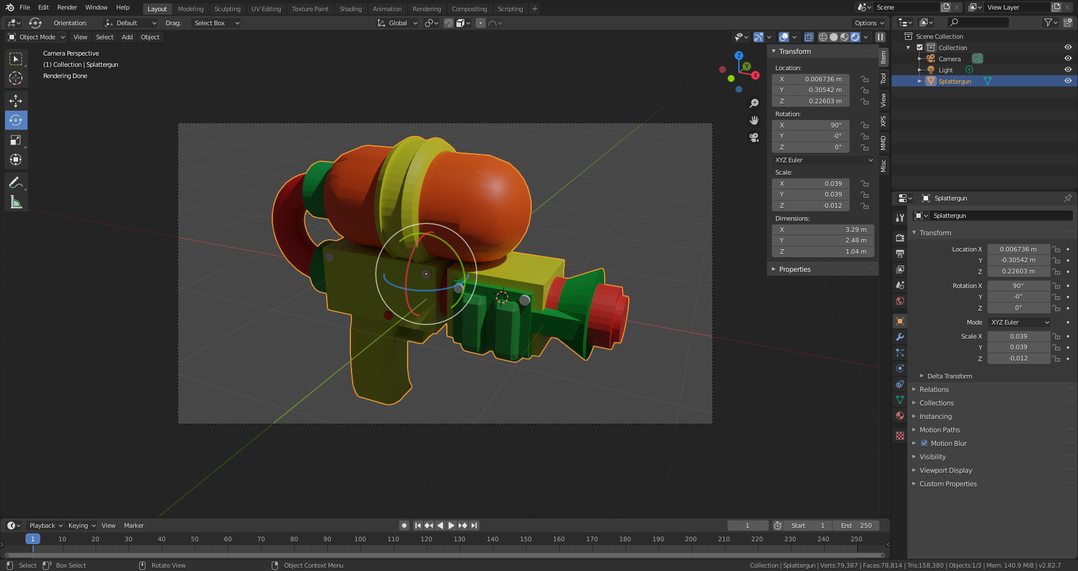The image size is (1078, 571).
Task: Switch to rendered viewport shading
Action: [x=855, y=37]
